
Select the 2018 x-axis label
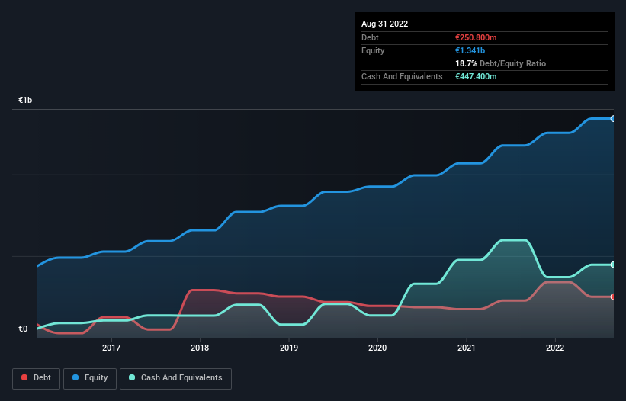(200, 348)
